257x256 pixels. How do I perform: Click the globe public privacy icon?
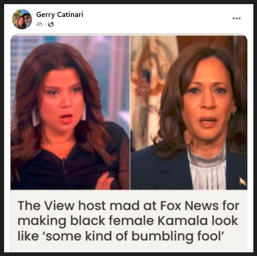coord(51,24)
